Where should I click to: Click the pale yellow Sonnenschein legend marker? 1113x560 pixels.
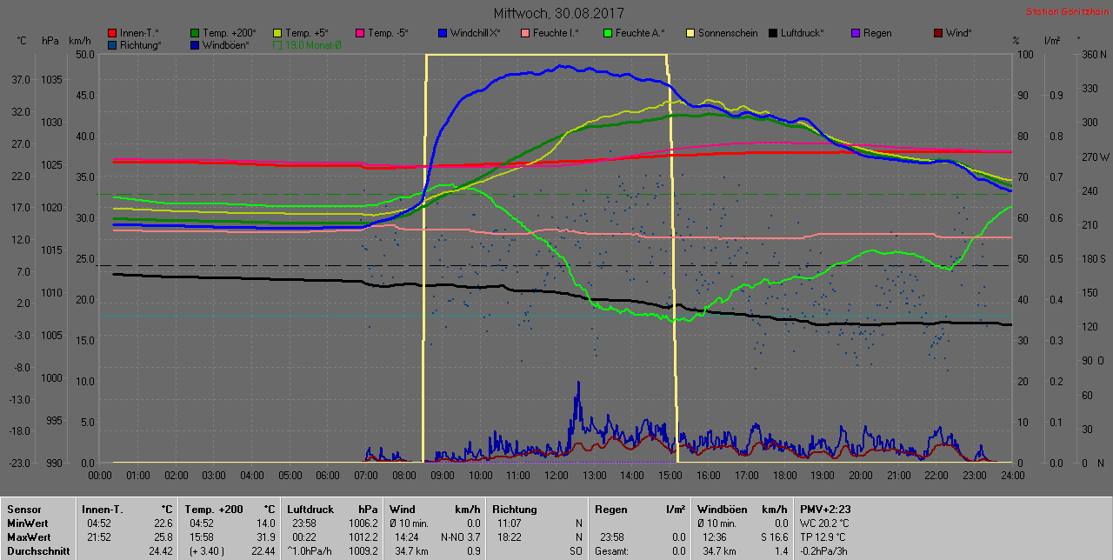pos(690,34)
